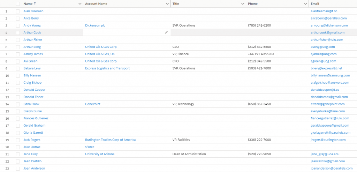Screen dimensions: 357x172
Task: Open Avi Green contact record
Action: [31, 61]
